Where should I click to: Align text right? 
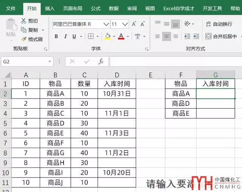point(175,36)
